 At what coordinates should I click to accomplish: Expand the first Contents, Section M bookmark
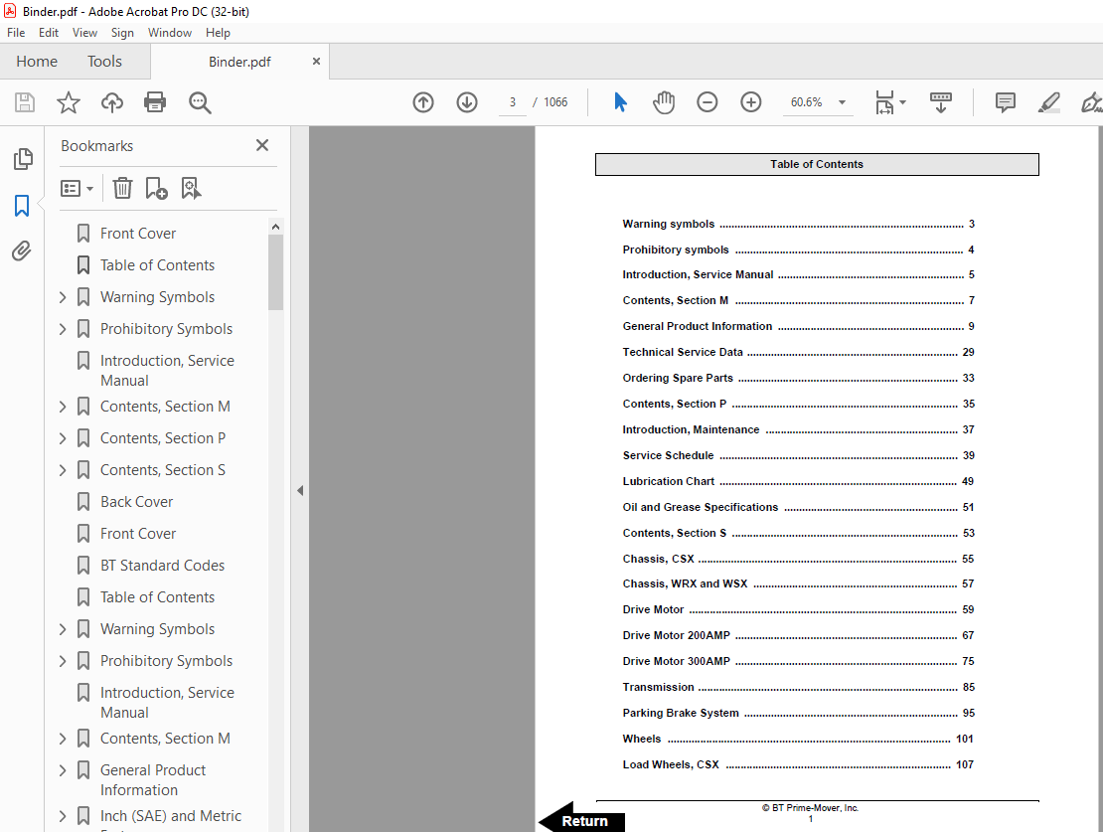point(63,407)
